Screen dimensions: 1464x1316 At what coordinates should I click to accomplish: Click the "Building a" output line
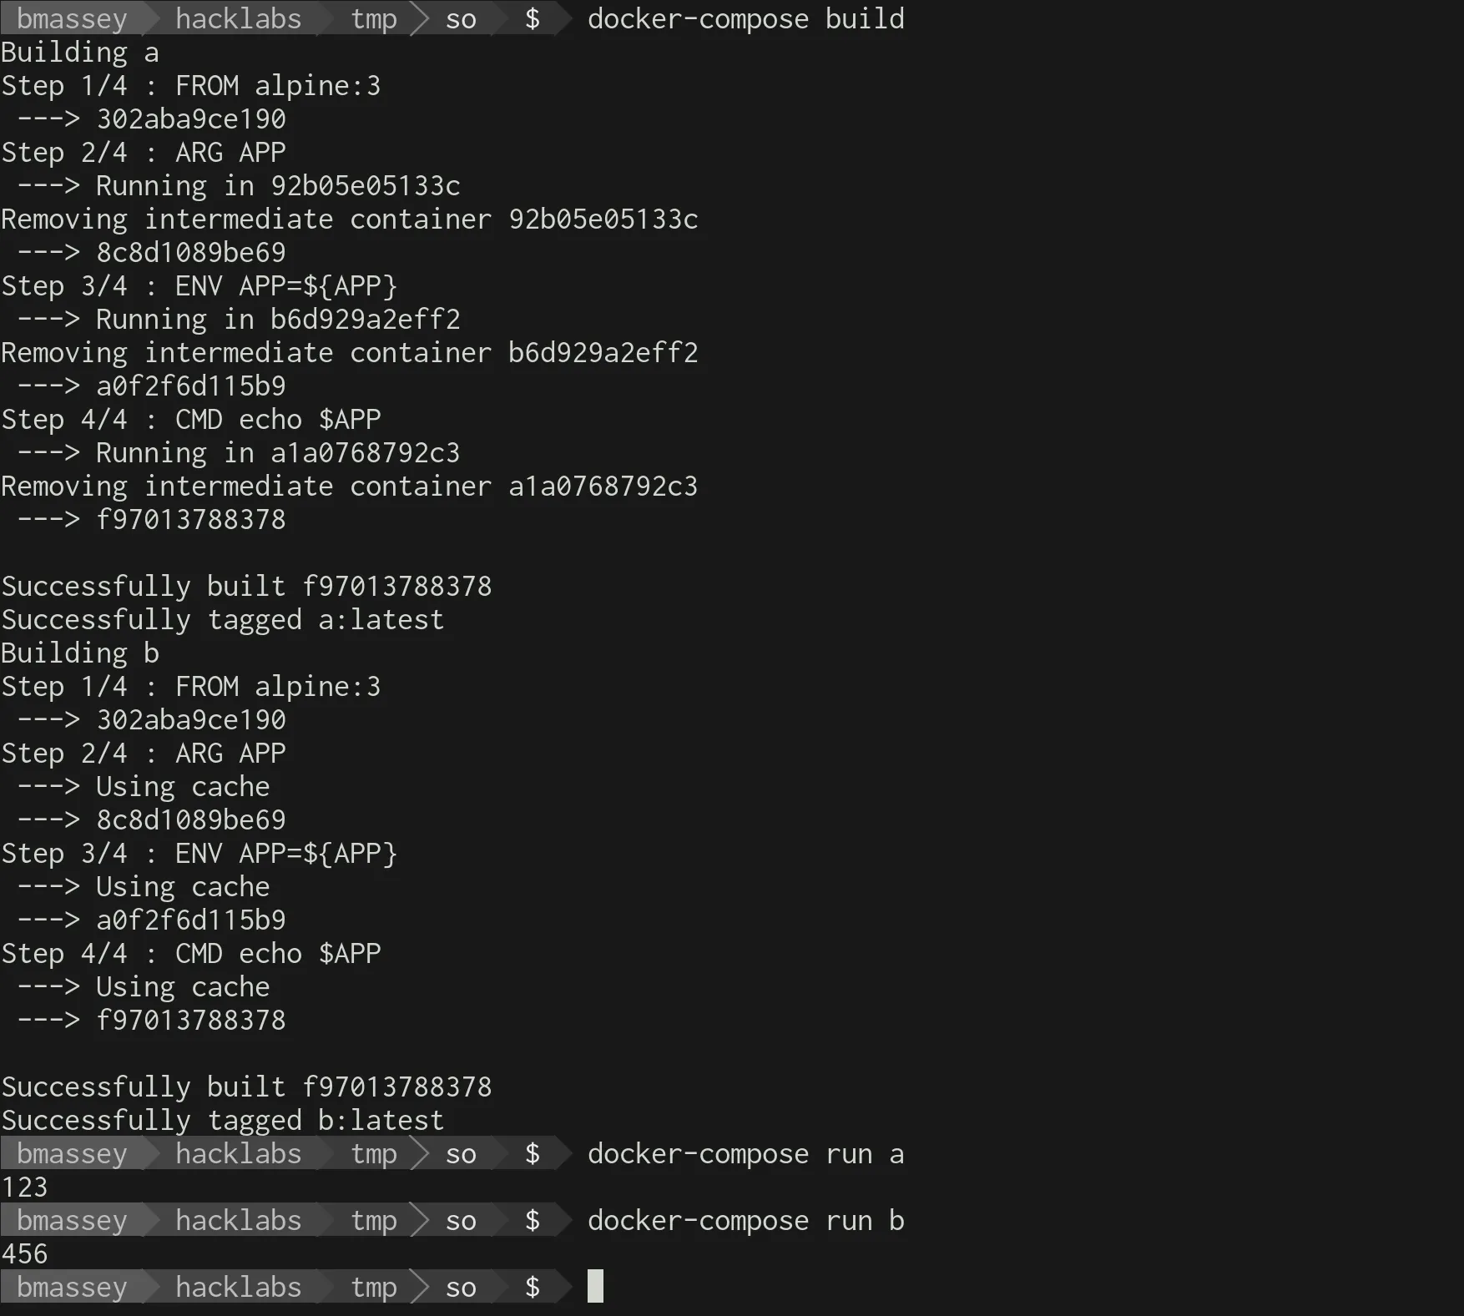pos(80,53)
